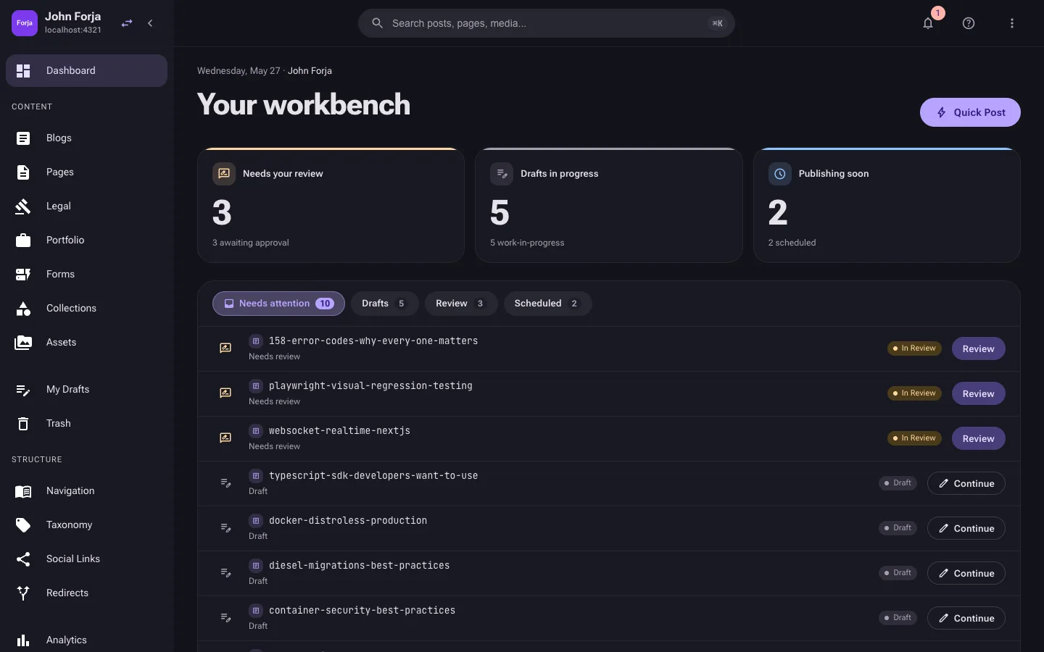Screen dimensions: 1044x652
Task: Open the Trash
Action: 86,423
